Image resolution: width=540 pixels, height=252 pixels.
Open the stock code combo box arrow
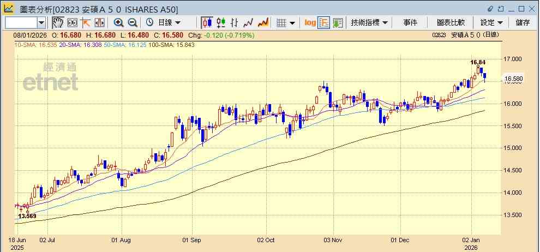pos(41,23)
